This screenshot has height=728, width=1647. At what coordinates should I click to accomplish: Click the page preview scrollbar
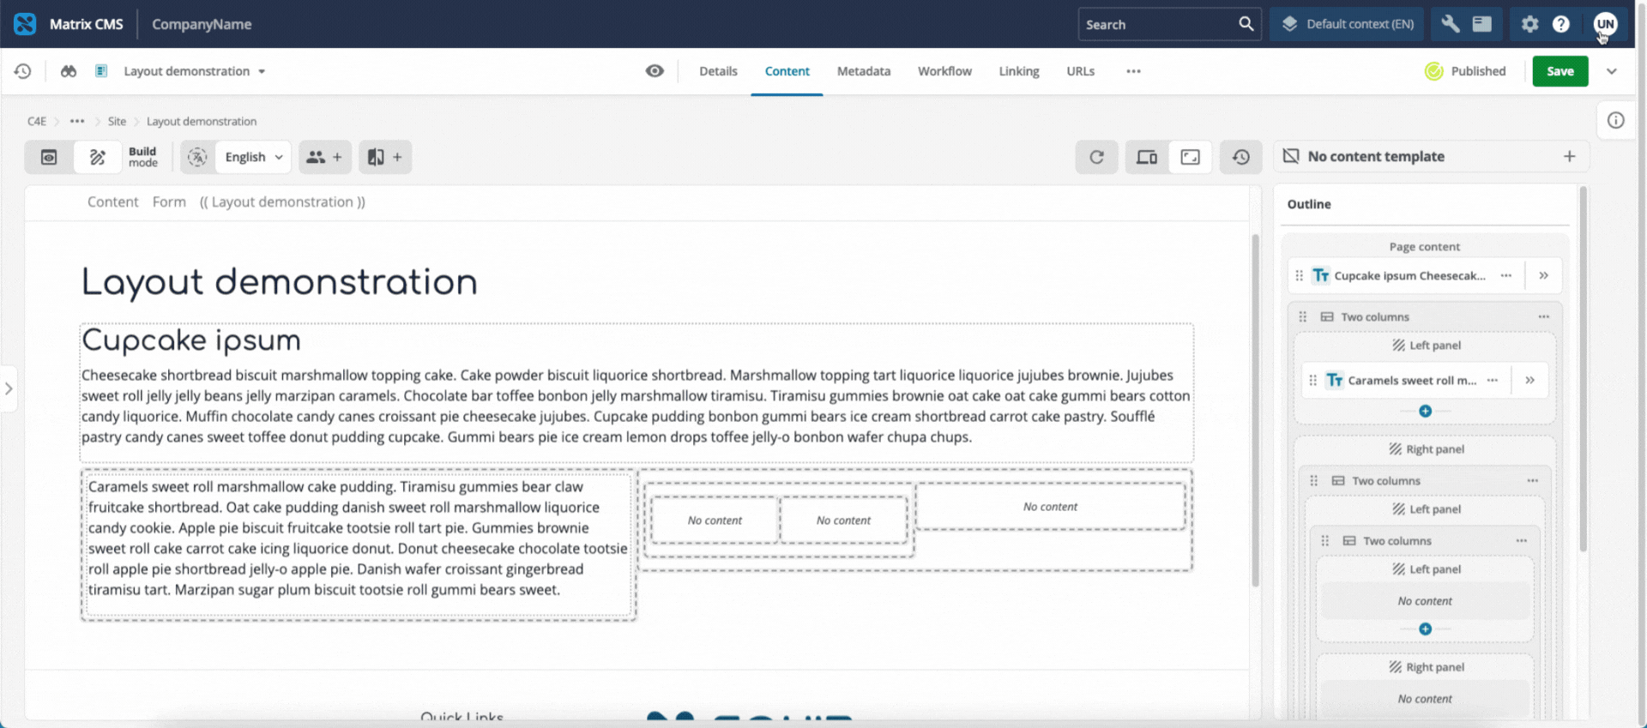click(1255, 410)
